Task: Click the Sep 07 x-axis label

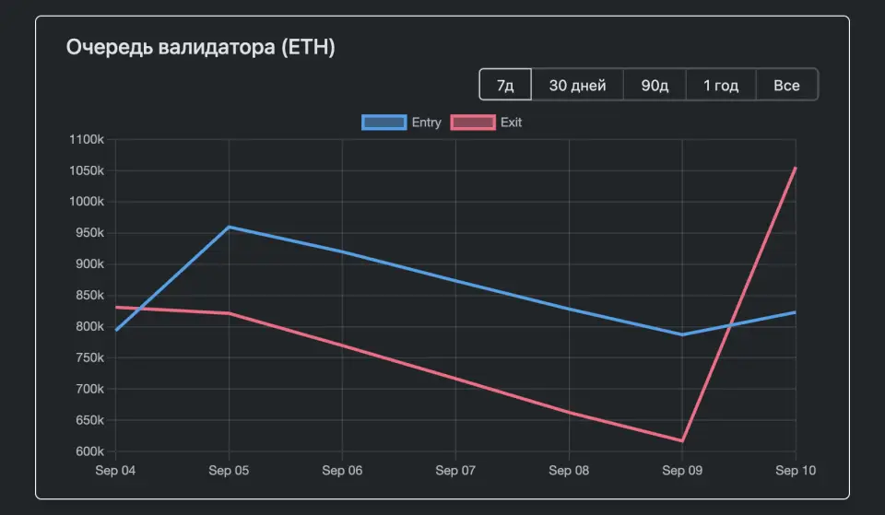Action: click(x=455, y=470)
